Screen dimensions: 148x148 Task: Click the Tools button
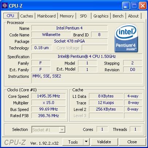pyautogui.click(x=73, y=142)
